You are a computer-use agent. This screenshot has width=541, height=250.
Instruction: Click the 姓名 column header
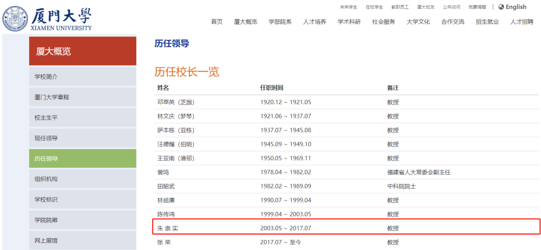[163, 88]
